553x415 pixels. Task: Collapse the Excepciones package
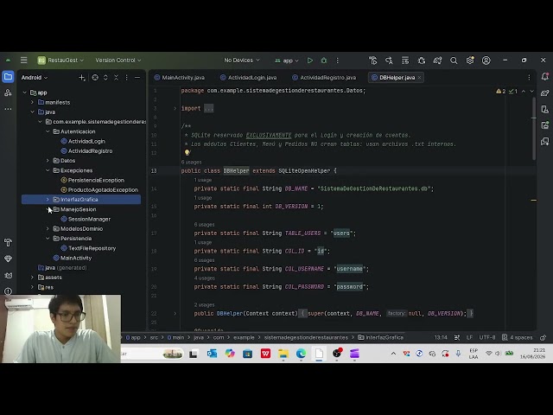click(48, 170)
